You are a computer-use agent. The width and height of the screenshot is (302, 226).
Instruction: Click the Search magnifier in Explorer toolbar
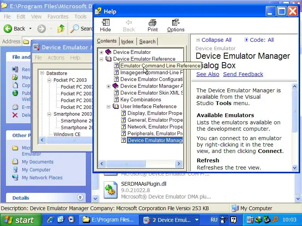click(x=74, y=29)
